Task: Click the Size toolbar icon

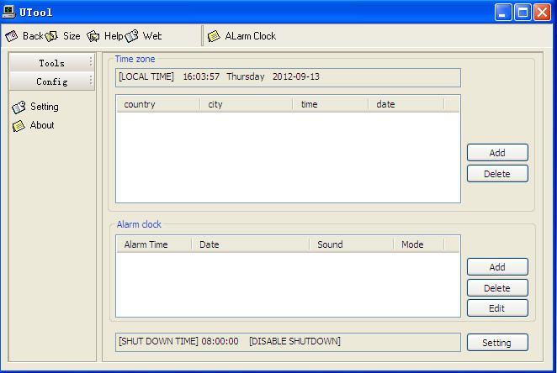Action: coord(51,36)
